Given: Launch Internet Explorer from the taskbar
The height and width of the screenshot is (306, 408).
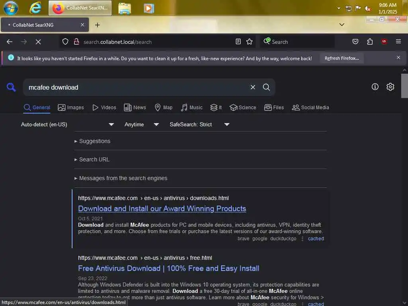Looking at the screenshot, I should point(35,8).
